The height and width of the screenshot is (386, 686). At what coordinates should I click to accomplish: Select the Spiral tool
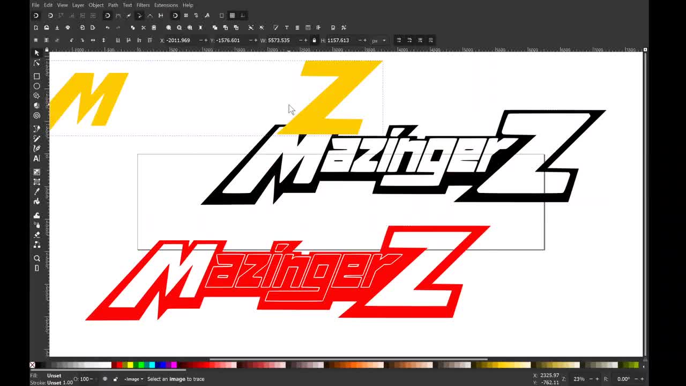click(x=36, y=115)
